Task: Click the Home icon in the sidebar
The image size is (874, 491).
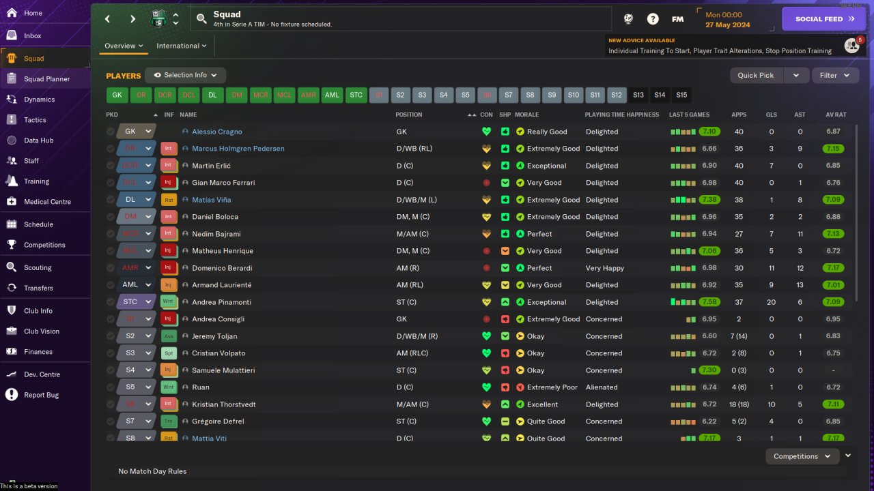Action: (x=12, y=13)
